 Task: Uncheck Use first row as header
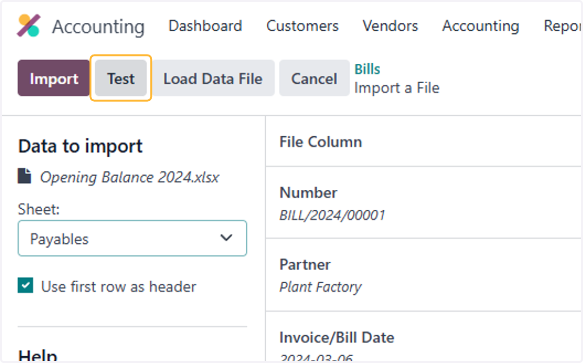click(25, 286)
